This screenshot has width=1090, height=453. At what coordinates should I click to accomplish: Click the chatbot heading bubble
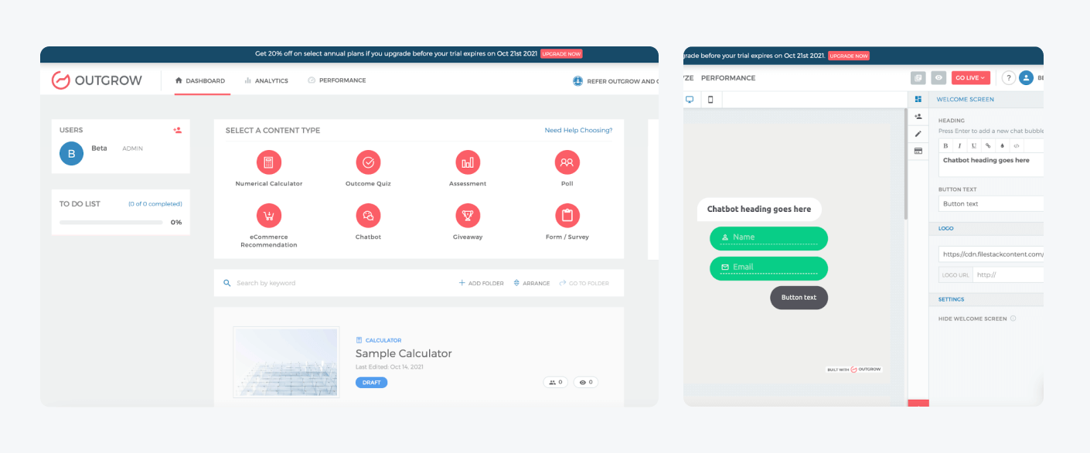click(x=759, y=209)
